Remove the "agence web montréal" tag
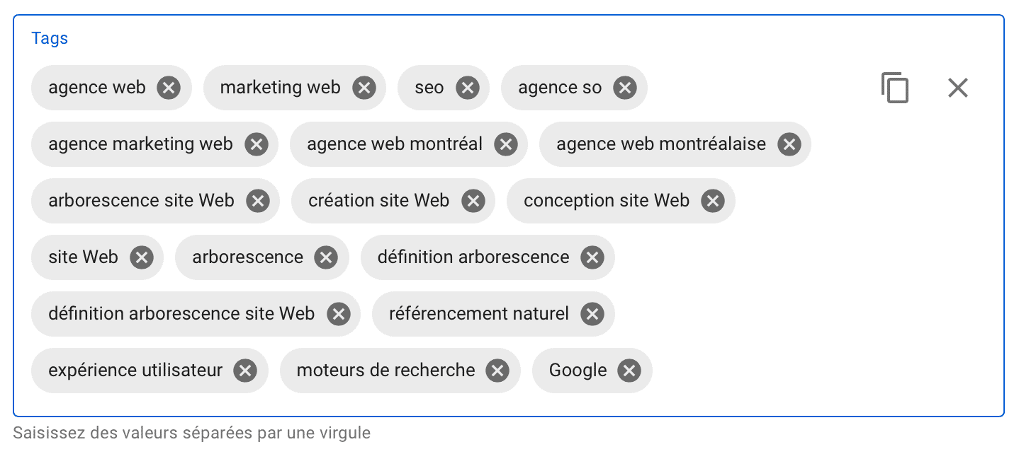This screenshot has height=454, width=1019. click(x=505, y=144)
